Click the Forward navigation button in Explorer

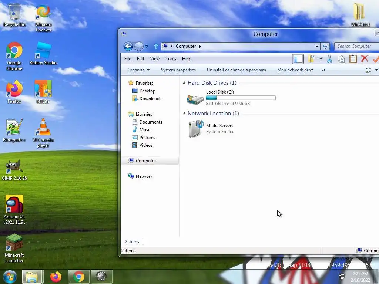click(139, 46)
